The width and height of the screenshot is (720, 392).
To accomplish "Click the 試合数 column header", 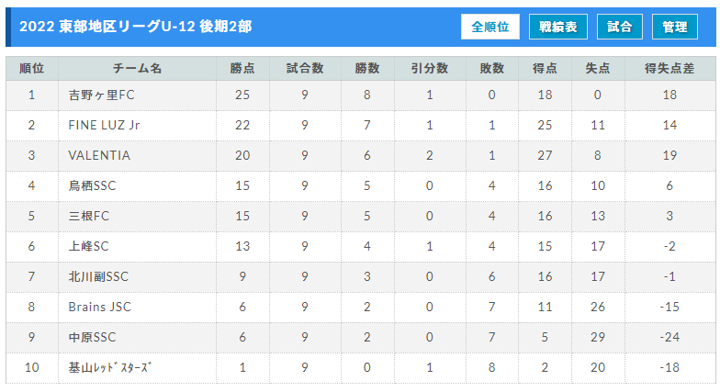I will [x=305, y=69].
